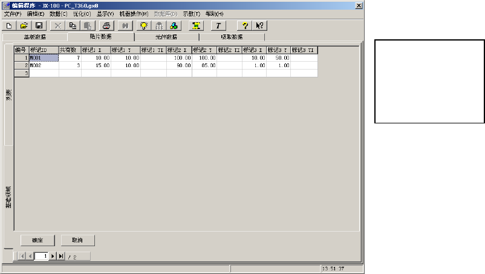Click the light bulb toolbar icon
Screen dimensions: 485x274
[x=143, y=26]
